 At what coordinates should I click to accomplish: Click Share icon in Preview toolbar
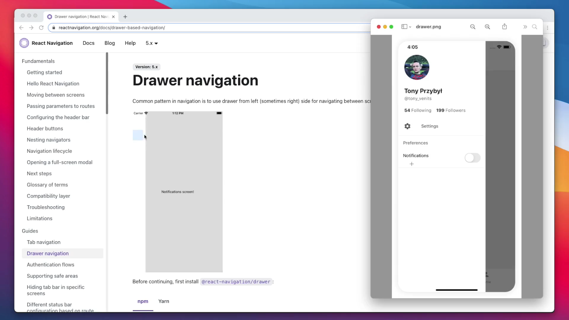point(504,27)
